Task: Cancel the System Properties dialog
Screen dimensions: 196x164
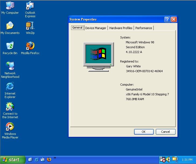Action: click(165, 132)
